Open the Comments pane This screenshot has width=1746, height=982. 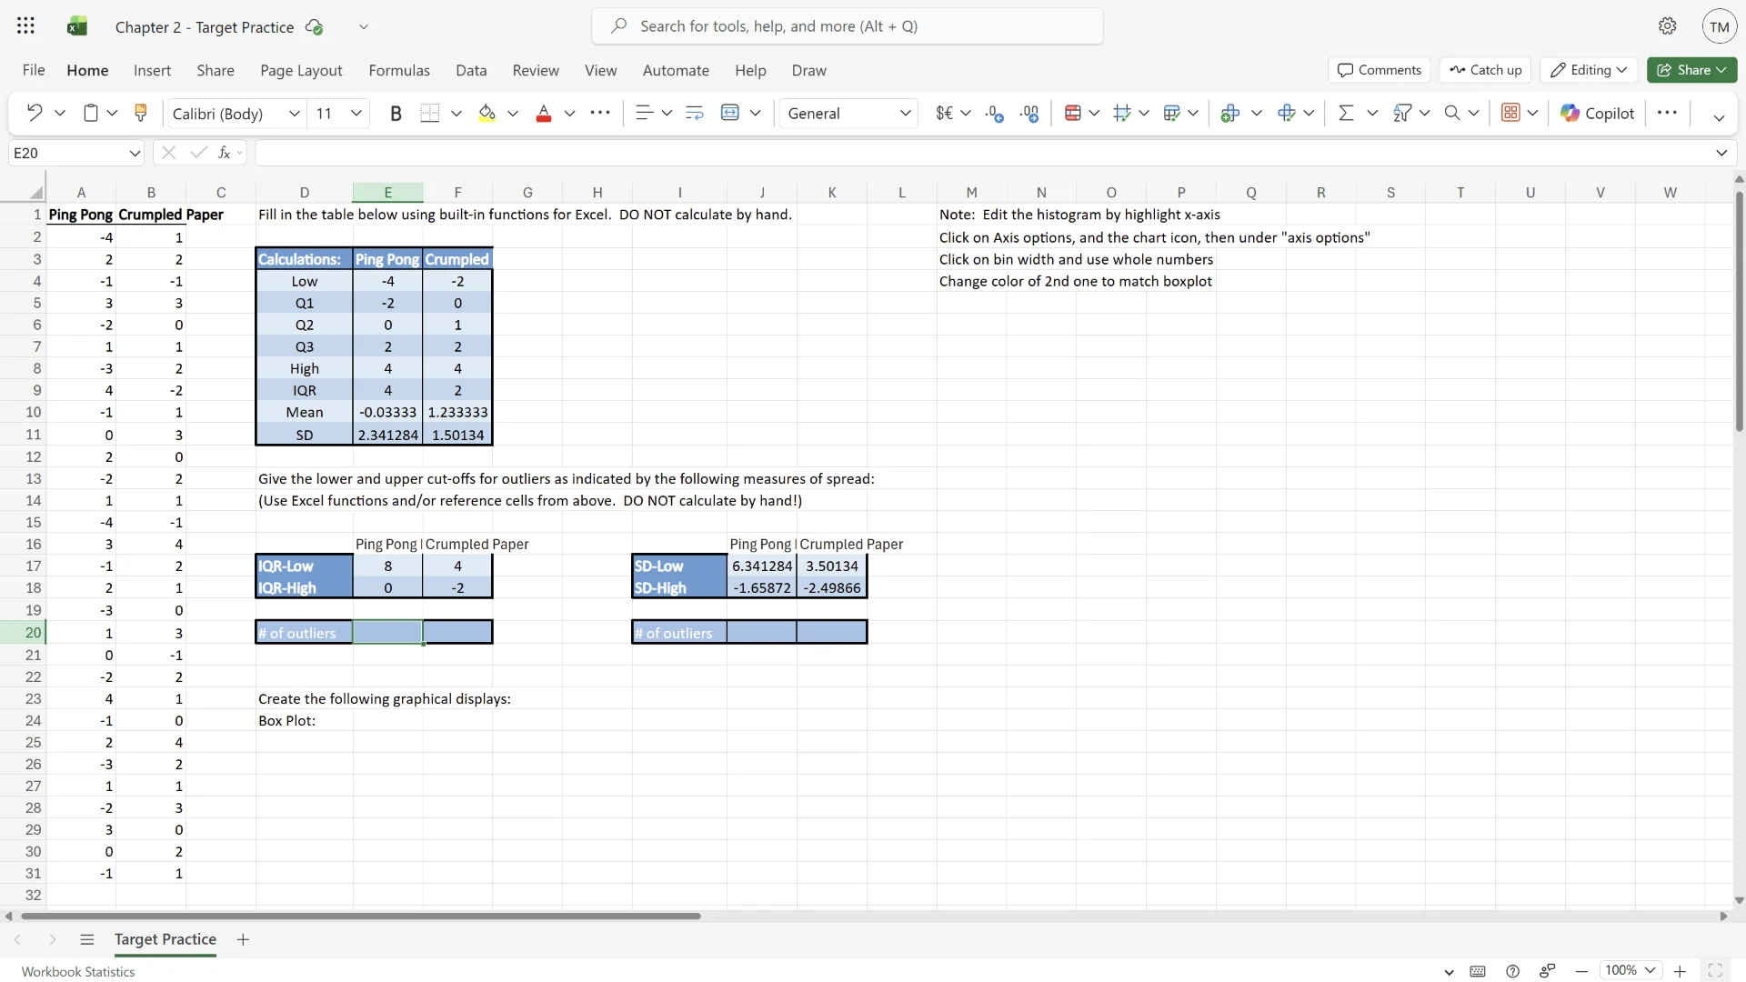click(1379, 70)
